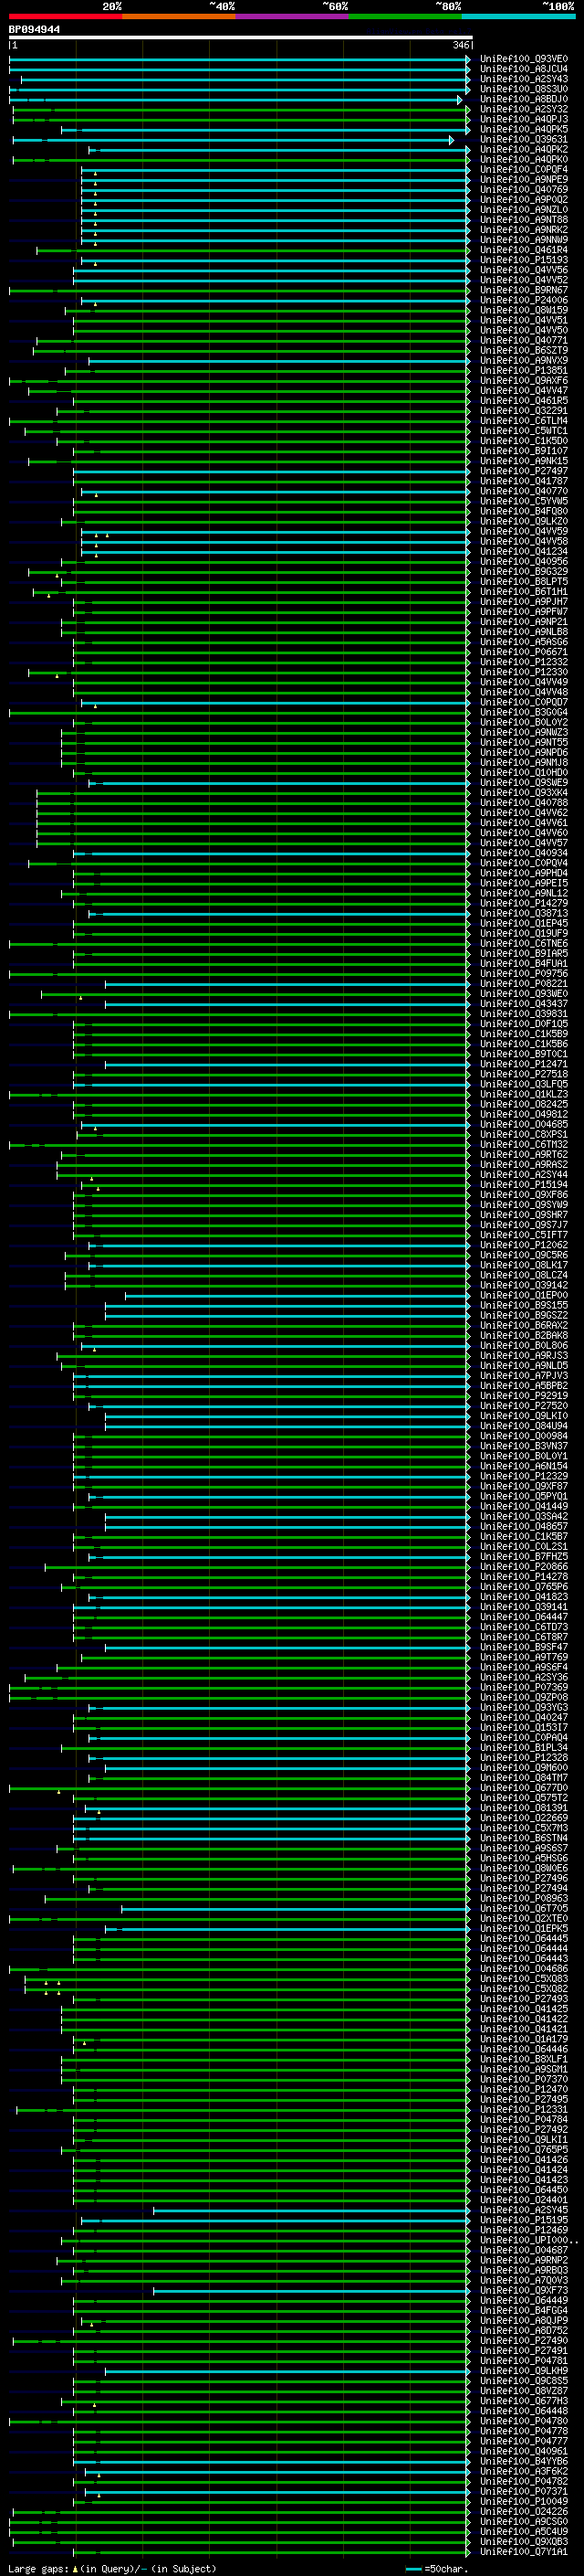Click the cyan ~100% identity legend segment
584x2576 pixels.
pos(518,16)
